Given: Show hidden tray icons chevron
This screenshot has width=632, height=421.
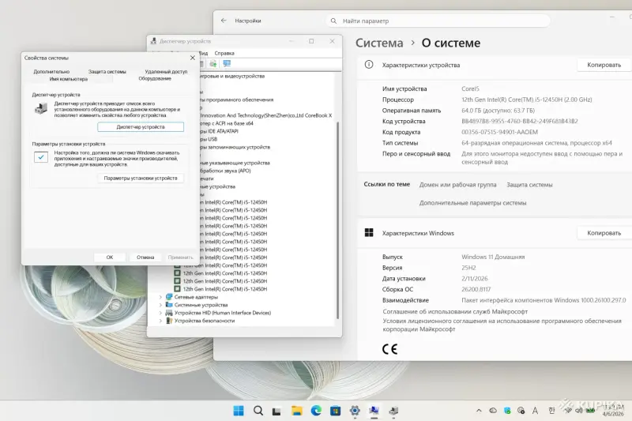Looking at the screenshot, I should (x=479, y=411).
